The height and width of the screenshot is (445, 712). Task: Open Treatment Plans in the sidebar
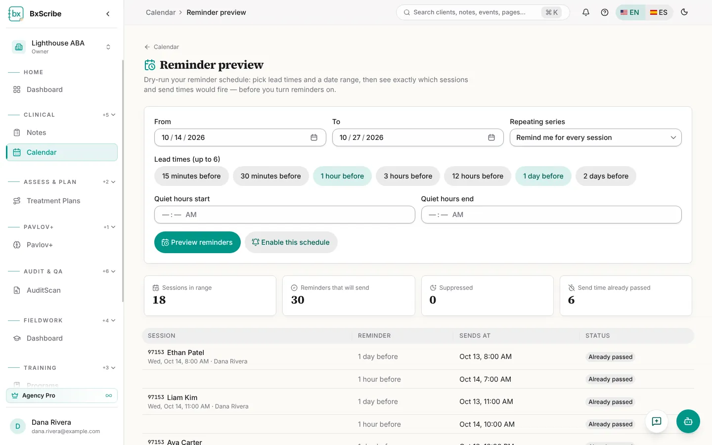62,201
